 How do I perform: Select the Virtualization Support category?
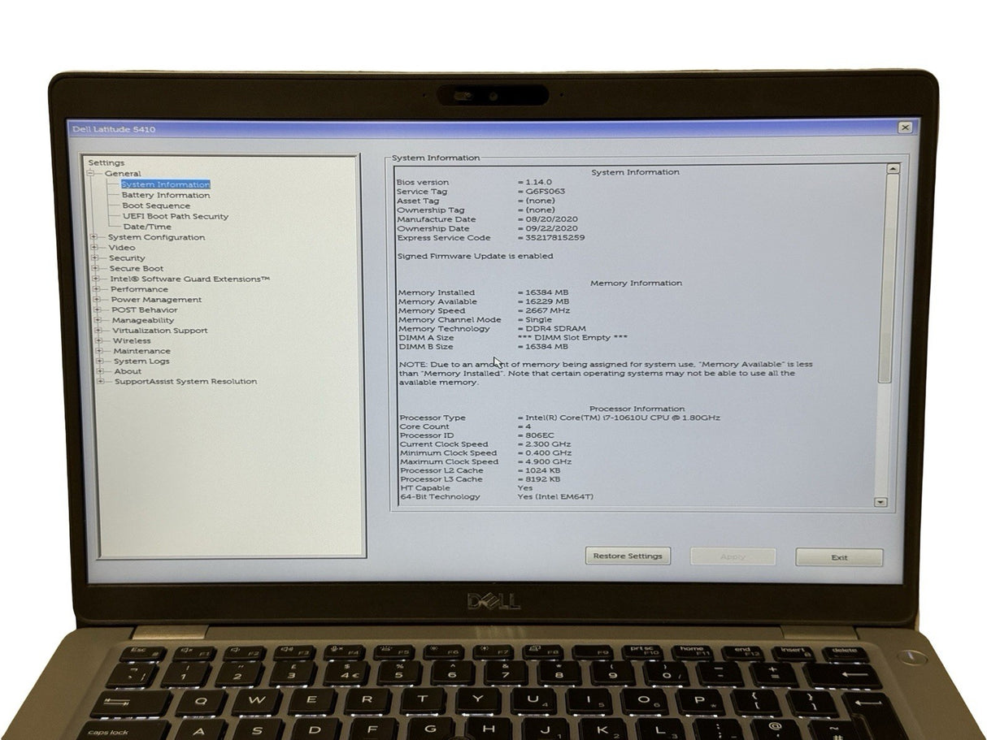pos(160,331)
